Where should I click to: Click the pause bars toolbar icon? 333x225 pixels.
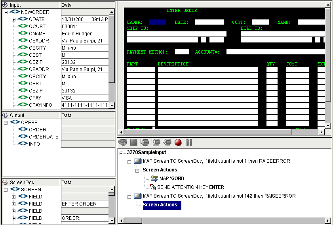click(189, 142)
